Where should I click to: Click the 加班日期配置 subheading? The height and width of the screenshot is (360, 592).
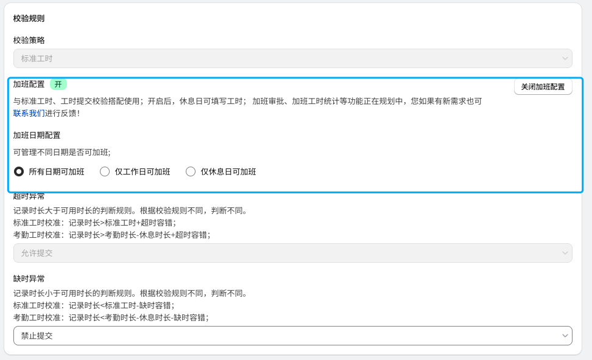click(37, 135)
